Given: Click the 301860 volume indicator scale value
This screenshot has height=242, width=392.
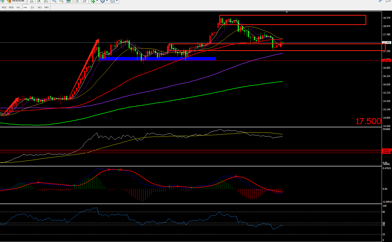Looking at the screenshot, I should (x=386, y=129).
